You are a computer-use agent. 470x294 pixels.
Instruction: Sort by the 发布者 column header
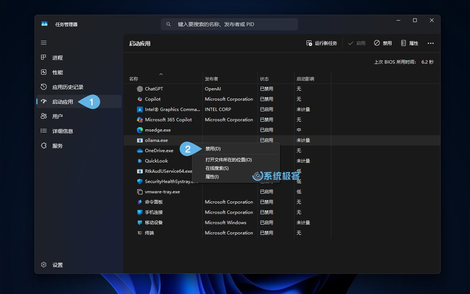[211, 79]
